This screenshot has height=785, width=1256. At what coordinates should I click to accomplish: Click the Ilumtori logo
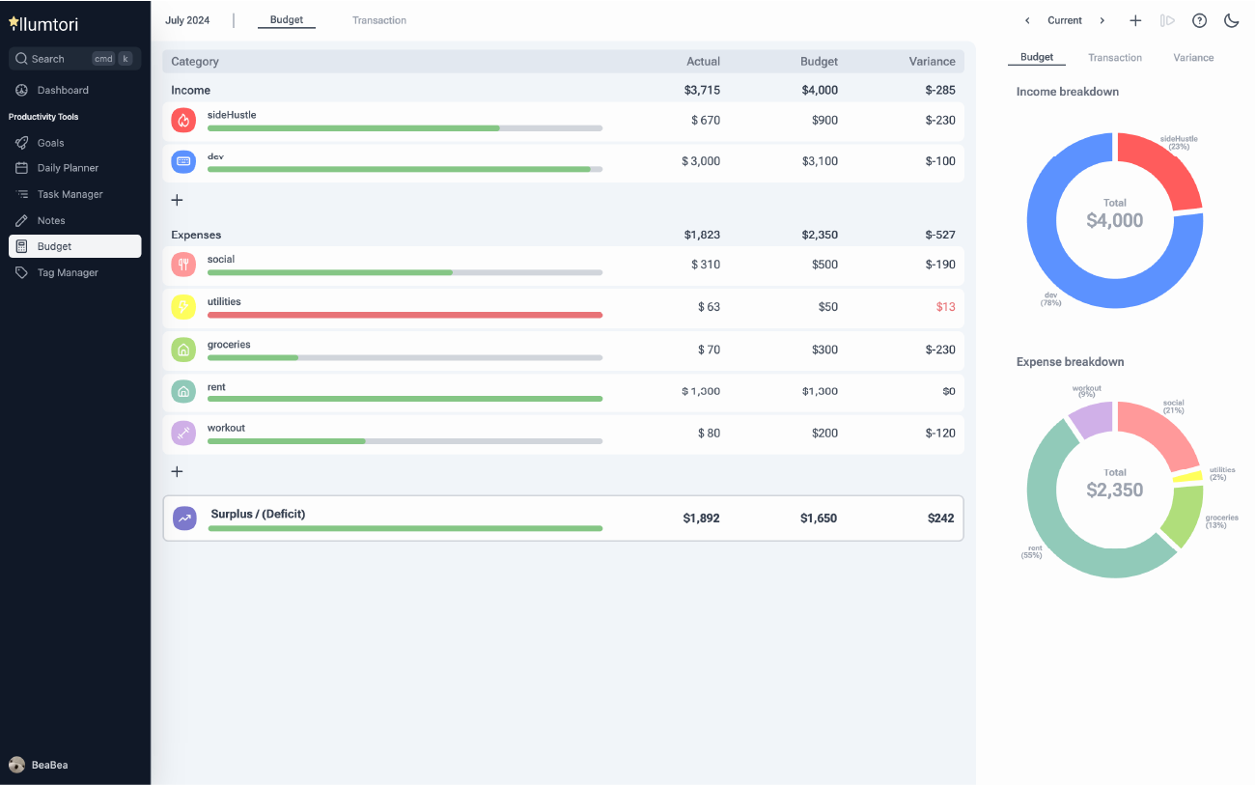pyautogui.click(x=42, y=23)
